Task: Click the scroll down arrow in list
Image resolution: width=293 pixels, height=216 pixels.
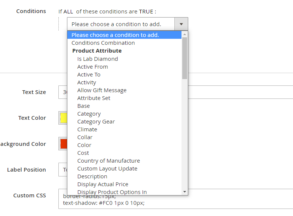Action: pos(184,192)
